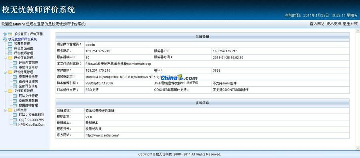Collapse the 文件数据管理 tree node

(5, 91)
